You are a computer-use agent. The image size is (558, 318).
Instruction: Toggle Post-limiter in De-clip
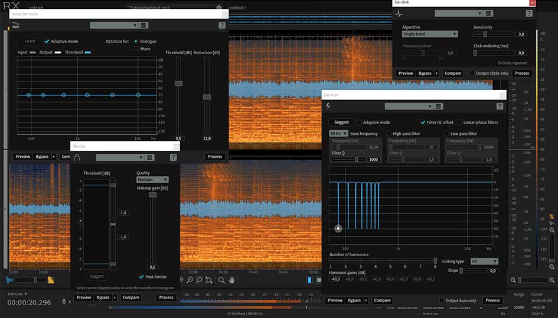[141, 276]
